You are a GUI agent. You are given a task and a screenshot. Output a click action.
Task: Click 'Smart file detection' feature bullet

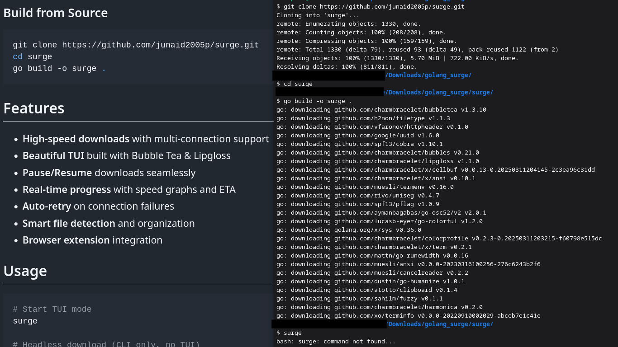[109, 223]
